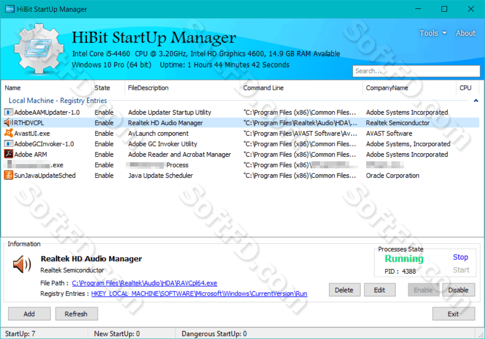Click the Disable button
Image resolution: width=485 pixels, height=339 pixels.
458,290
